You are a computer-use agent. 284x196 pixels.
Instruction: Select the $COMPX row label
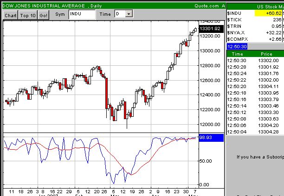click(238, 39)
